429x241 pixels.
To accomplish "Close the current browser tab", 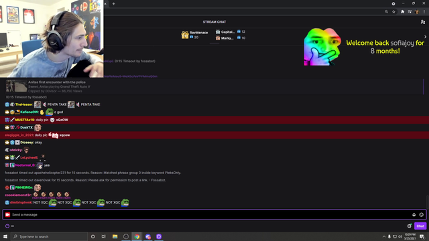I will 105,4.
